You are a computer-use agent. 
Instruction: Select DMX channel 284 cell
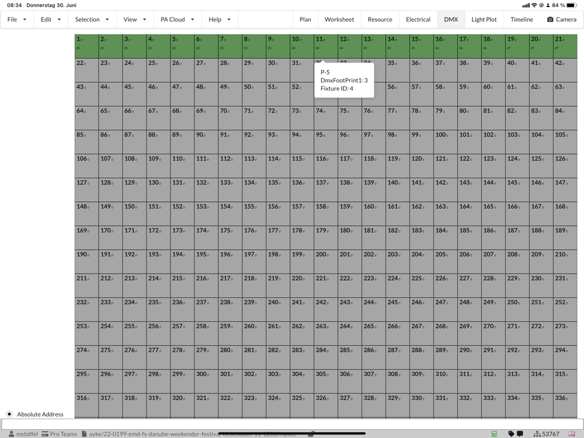coord(326,357)
